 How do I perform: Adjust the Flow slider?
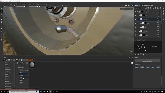[21, 6]
